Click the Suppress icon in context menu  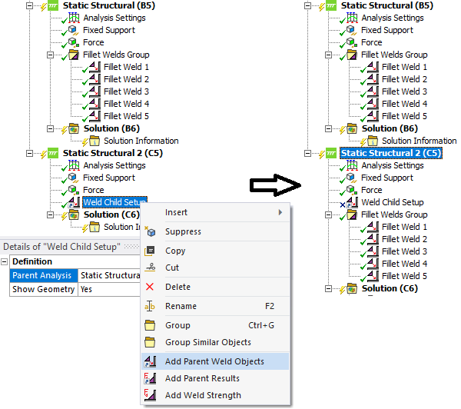(x=151, y=231)
